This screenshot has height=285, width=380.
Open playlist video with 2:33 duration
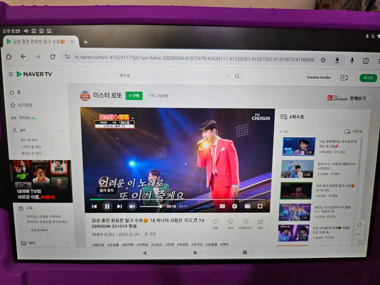click(x=293, y=233)
